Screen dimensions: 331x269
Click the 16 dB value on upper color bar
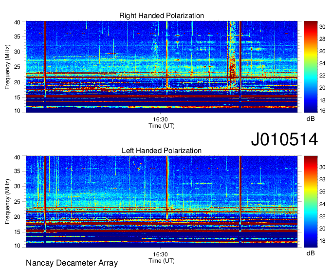[322, 111]
